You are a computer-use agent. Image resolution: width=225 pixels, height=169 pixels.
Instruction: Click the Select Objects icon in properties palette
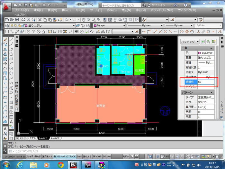click(208, 42)
